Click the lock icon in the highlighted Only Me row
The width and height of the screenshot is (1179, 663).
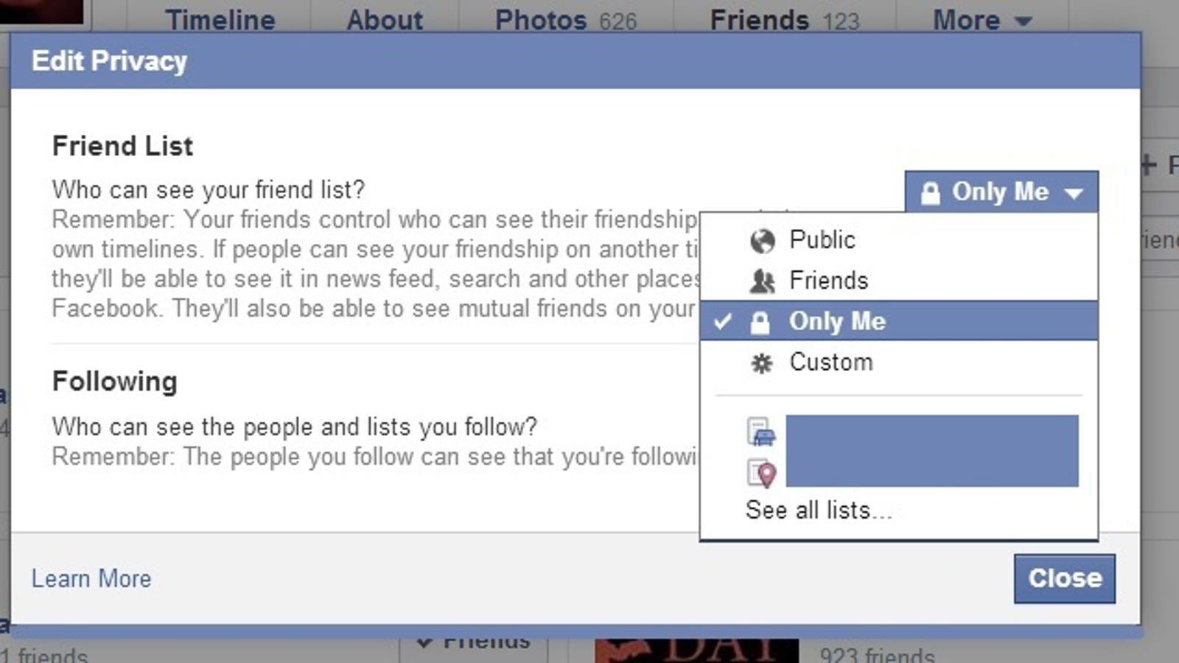coord(760,322)
